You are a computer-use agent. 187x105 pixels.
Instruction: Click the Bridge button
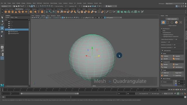click(166, 67)
